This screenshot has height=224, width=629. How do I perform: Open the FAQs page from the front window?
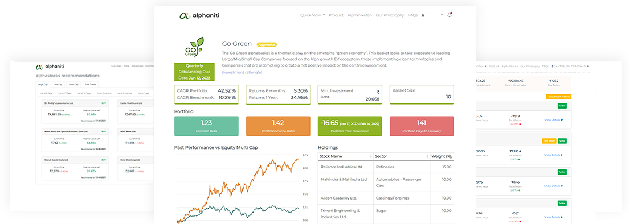pos(412,15)
